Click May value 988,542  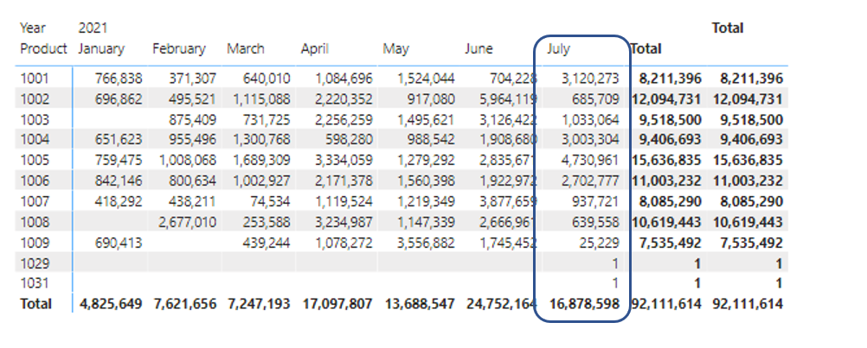[x=431, y=140]
